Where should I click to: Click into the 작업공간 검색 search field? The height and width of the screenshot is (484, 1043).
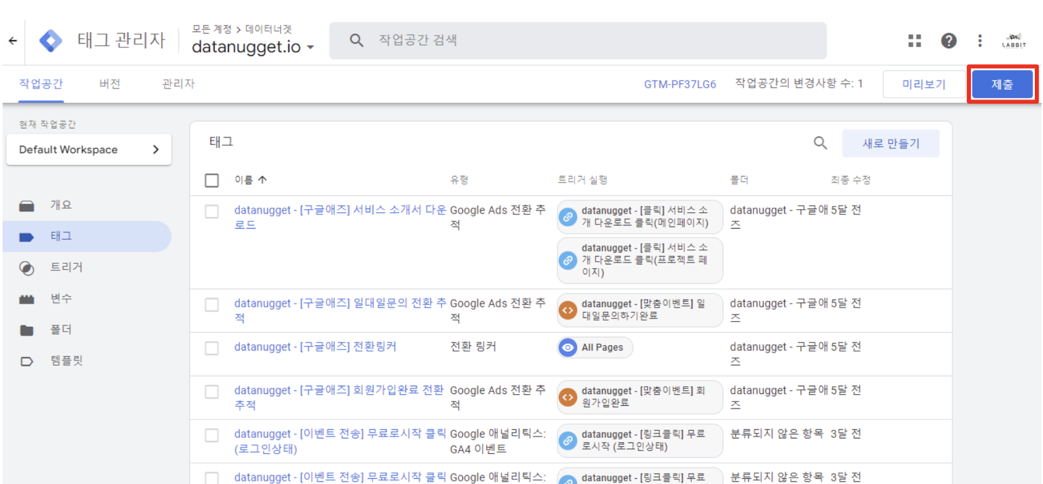click(x=578, y=40)
